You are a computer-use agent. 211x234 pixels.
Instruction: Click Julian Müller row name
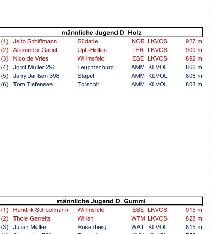coord(30,227)
